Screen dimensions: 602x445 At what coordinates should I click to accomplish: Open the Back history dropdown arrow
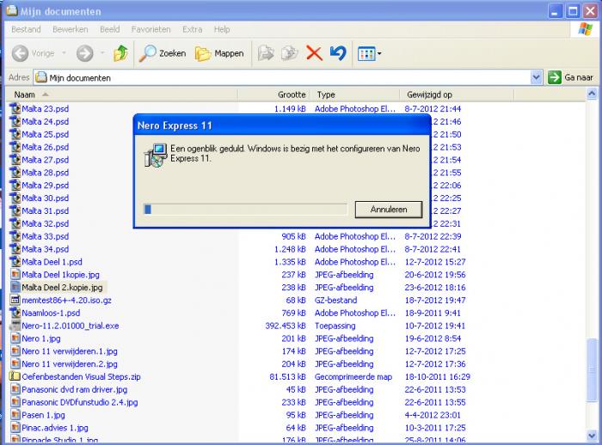coord(64,53)
